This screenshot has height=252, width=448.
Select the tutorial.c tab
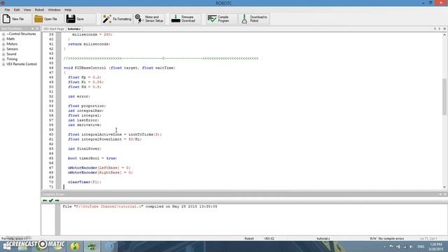tap(74, 29)
